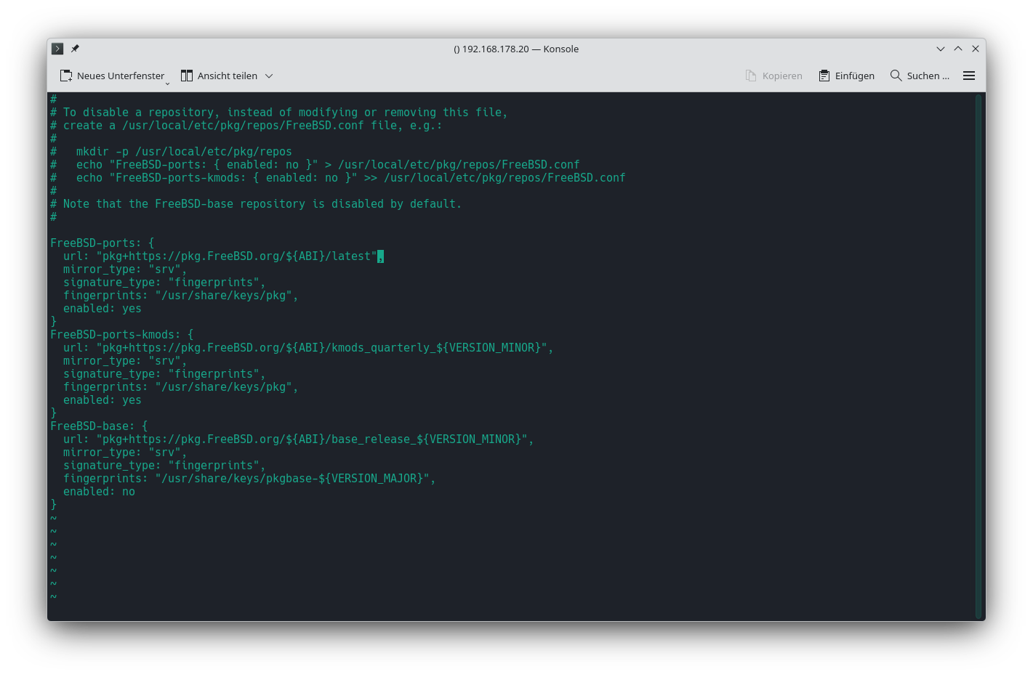This screenshot has height=677, width=1033.
Task: Click the 'FreeBSD-ports: {' line
Action: click(x=103, y=243)
